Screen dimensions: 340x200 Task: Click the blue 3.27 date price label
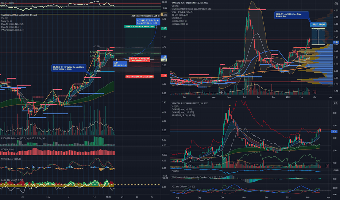pyautogui.click(x=120, y=64)
